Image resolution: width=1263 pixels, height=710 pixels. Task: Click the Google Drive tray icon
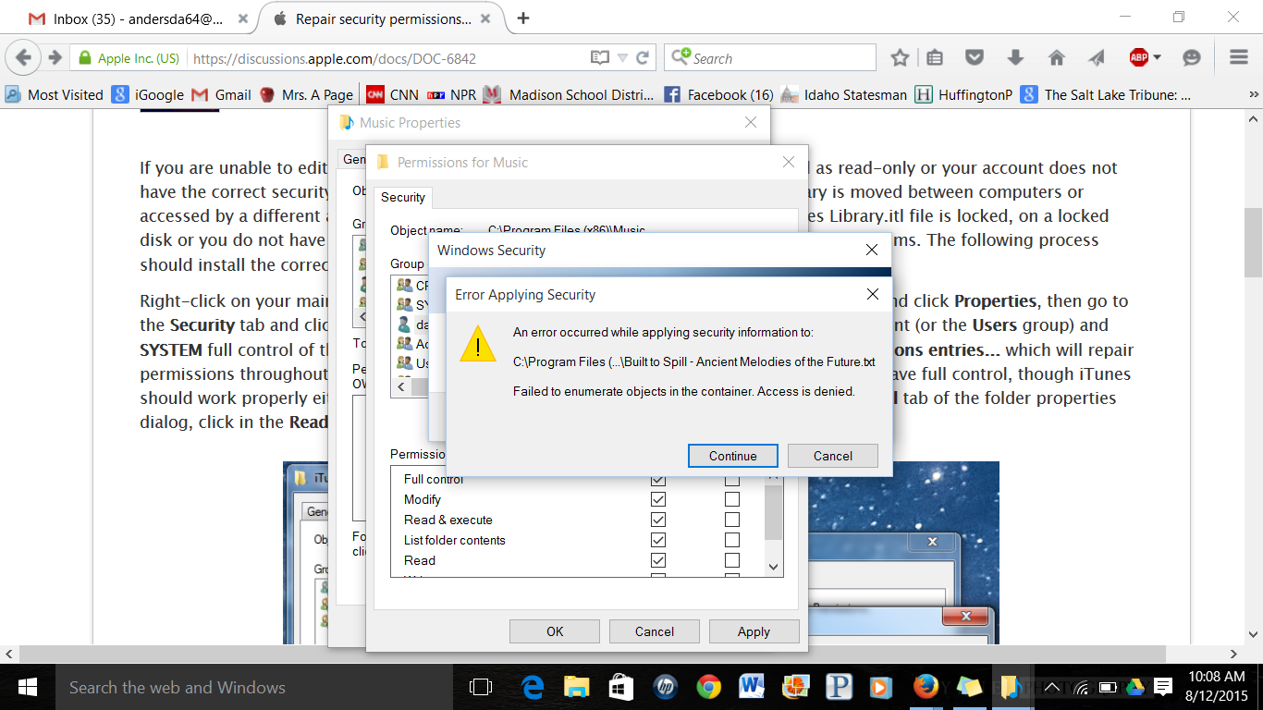click(x=1135, y=687)
